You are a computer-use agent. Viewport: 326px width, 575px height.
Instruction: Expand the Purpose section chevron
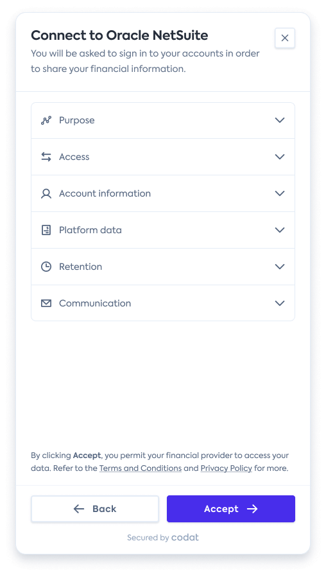(280, 120)
